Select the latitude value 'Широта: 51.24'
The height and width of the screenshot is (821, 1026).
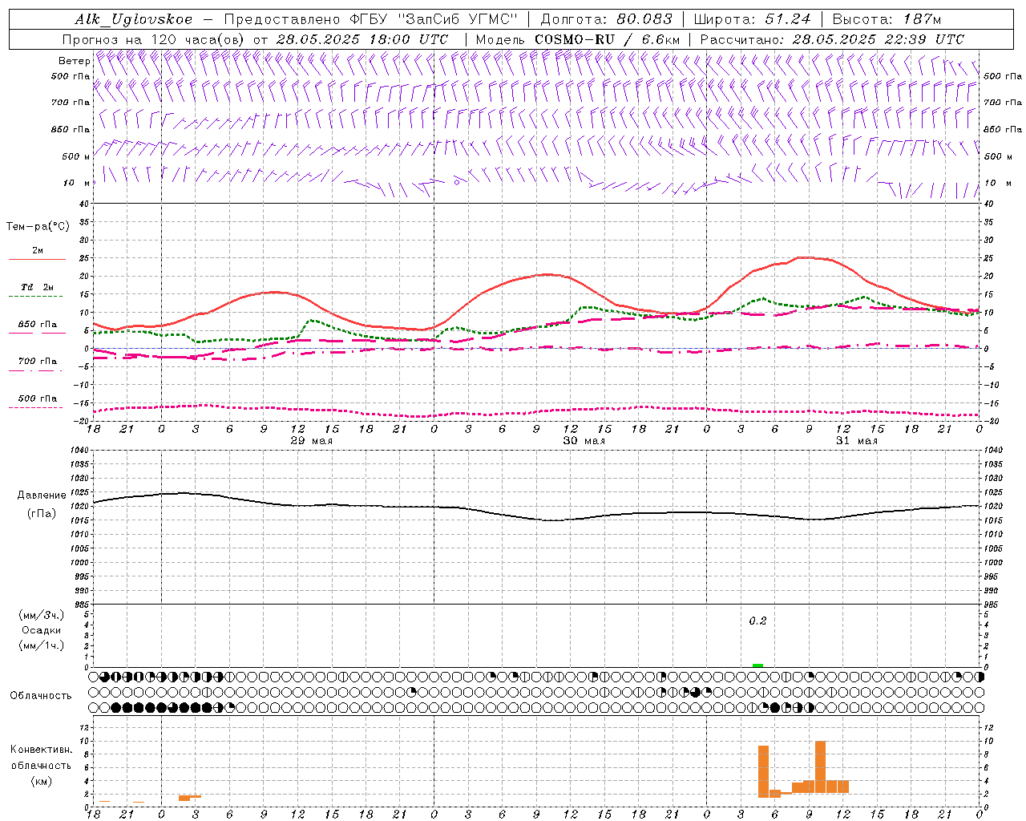coord(752,19)
